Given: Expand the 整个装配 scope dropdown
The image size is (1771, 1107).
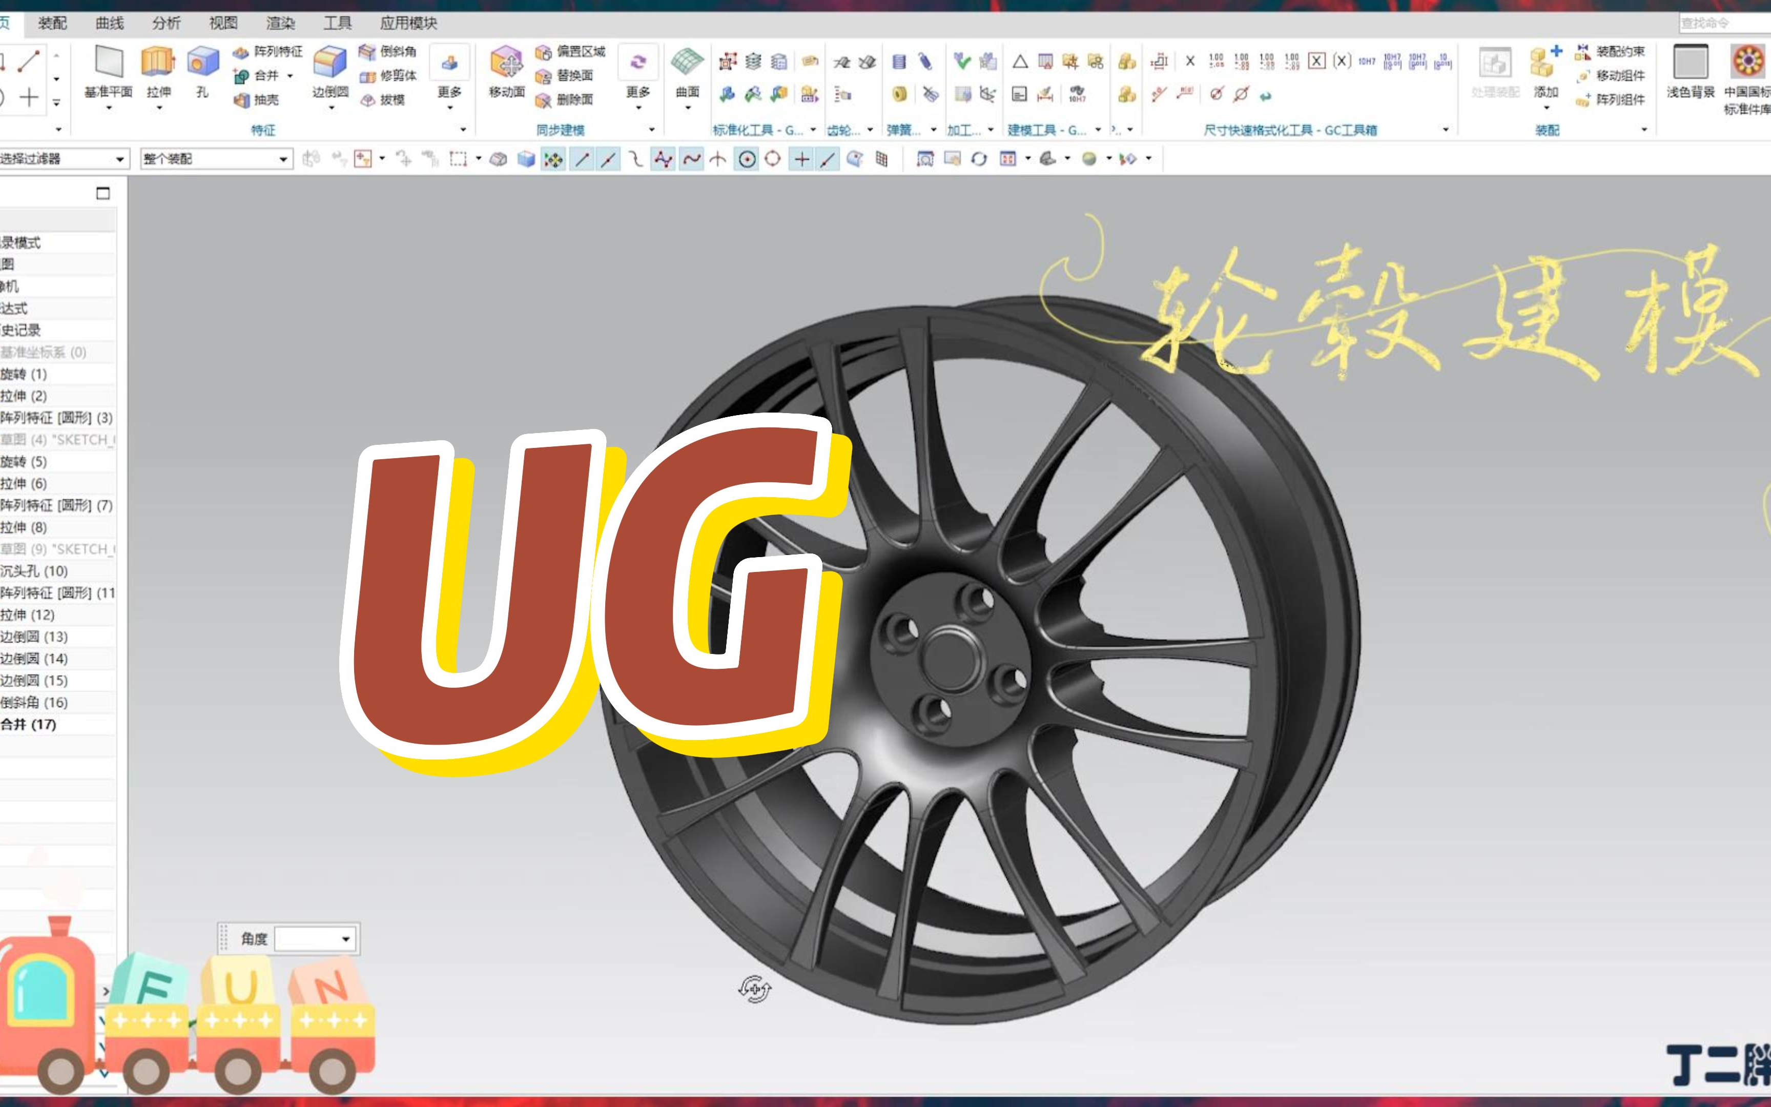Looking at the screenshot, I should (282, 159).
